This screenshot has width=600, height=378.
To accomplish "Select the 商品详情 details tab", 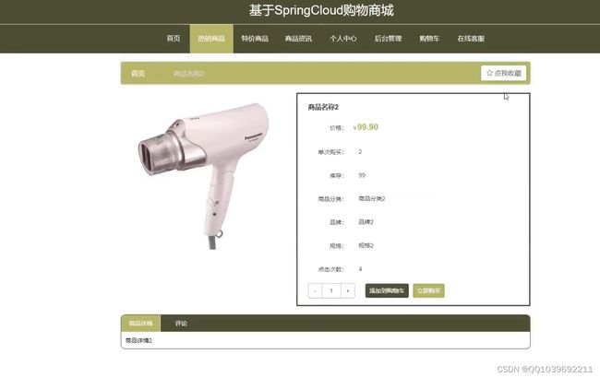I will tap(141, 324).
